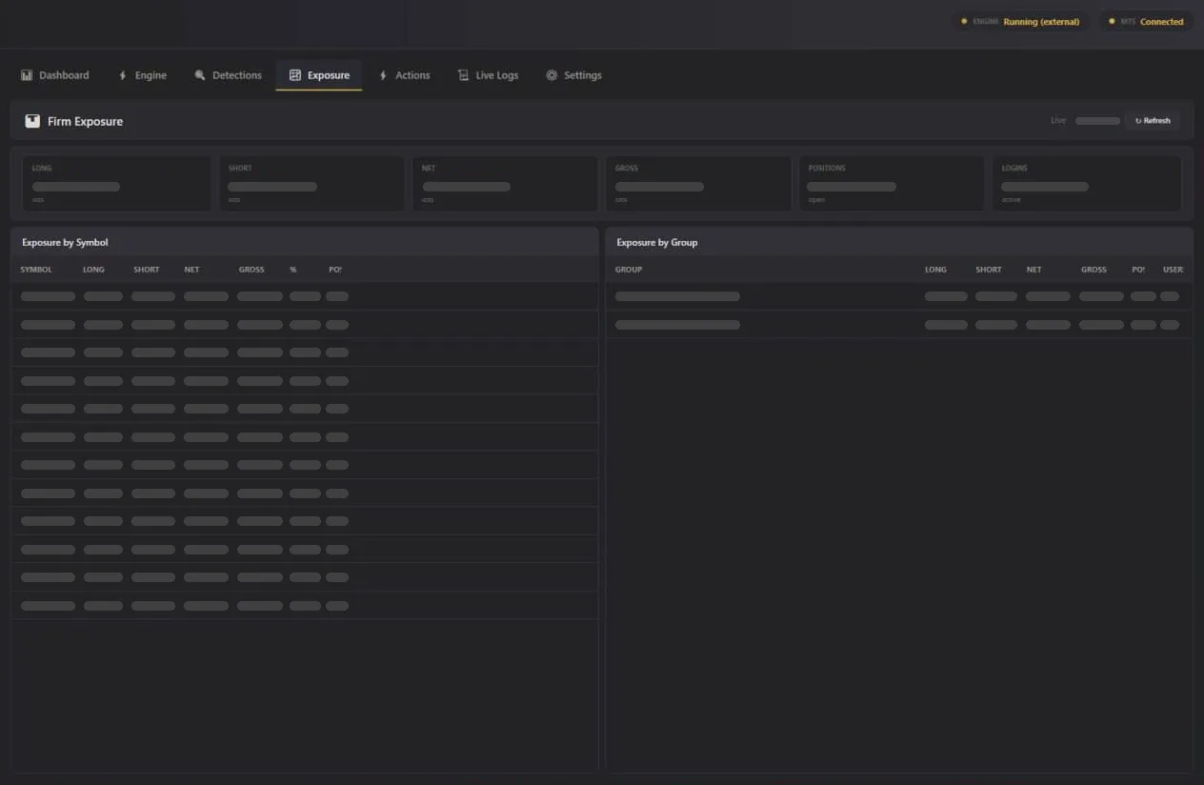This screenshot has height=785, width=1204.
Task: Sort Exposure by Group table by GROSS
Action: 1094,270
